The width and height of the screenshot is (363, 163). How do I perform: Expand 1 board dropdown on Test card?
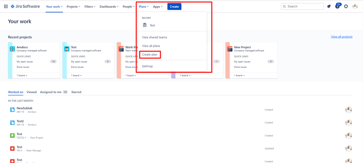(x=76, y=76)
